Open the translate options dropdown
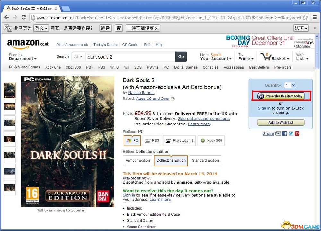 pyautogui.click(x=301, y=28)
